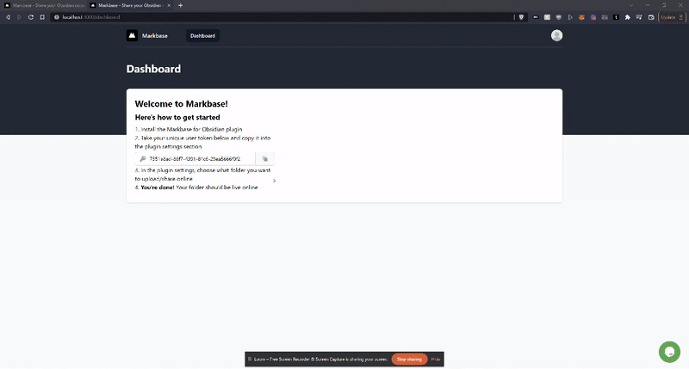Open a new browser tab
Viewport: 689px width, 369px height.
180,5
